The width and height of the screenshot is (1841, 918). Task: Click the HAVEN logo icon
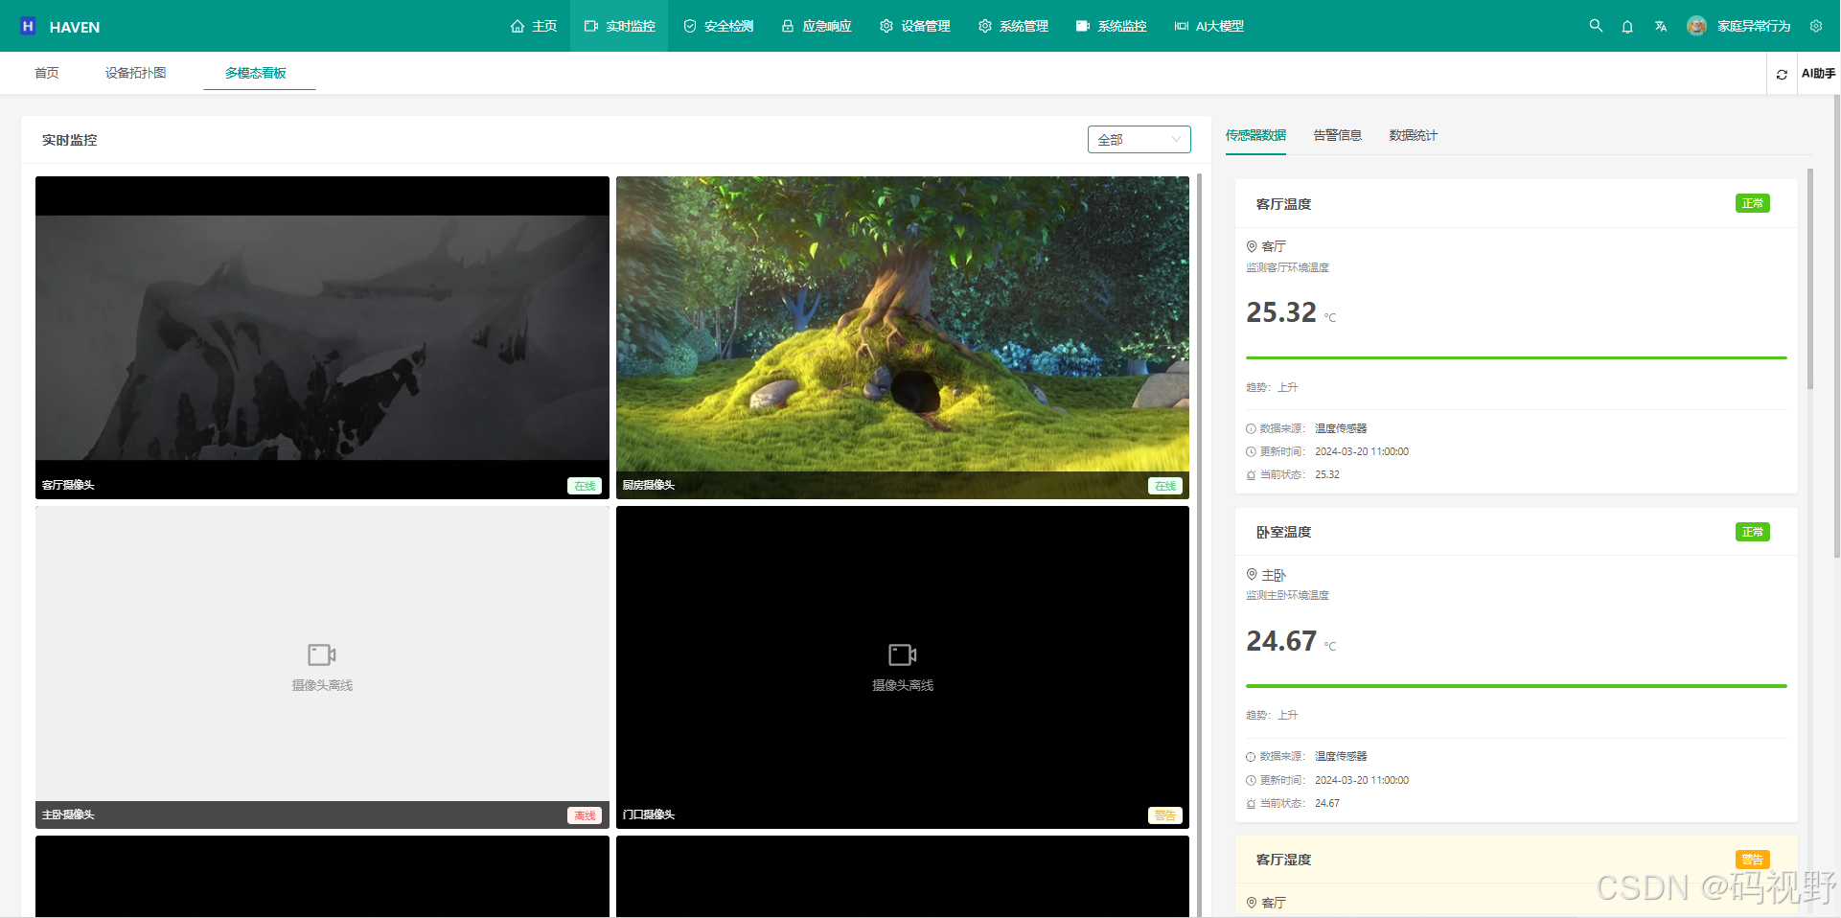click(28, 26)
